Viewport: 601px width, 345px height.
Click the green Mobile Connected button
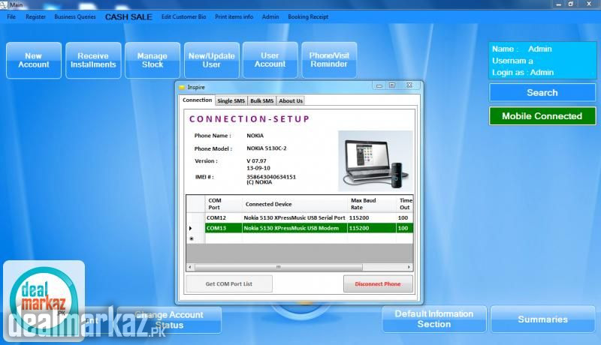click(x=542, y=116)
